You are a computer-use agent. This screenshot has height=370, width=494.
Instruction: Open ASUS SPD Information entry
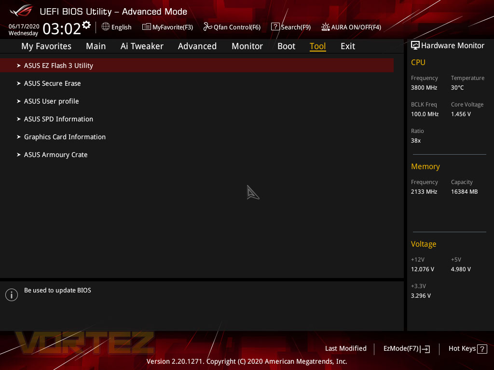tap(58, 119)
